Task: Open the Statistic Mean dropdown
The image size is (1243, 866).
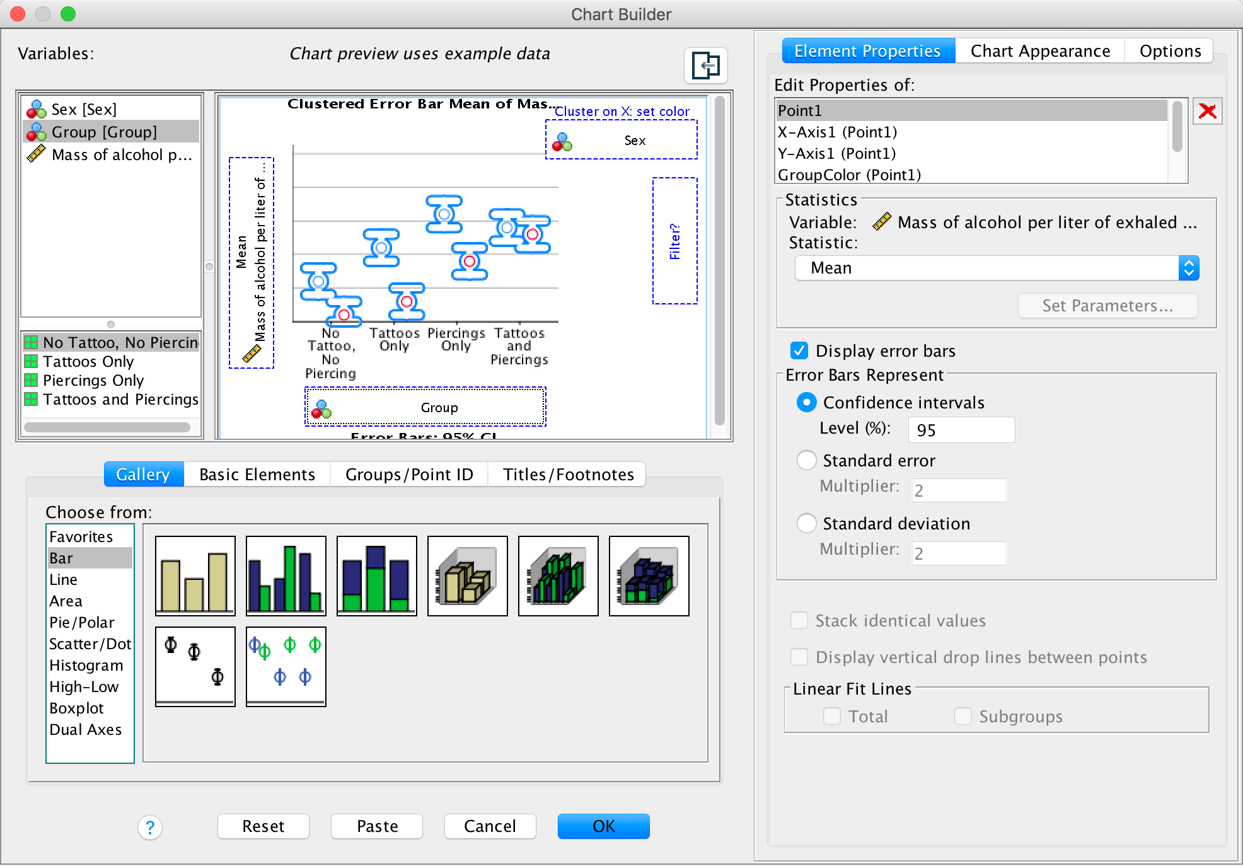Action: tap(996, 268)
